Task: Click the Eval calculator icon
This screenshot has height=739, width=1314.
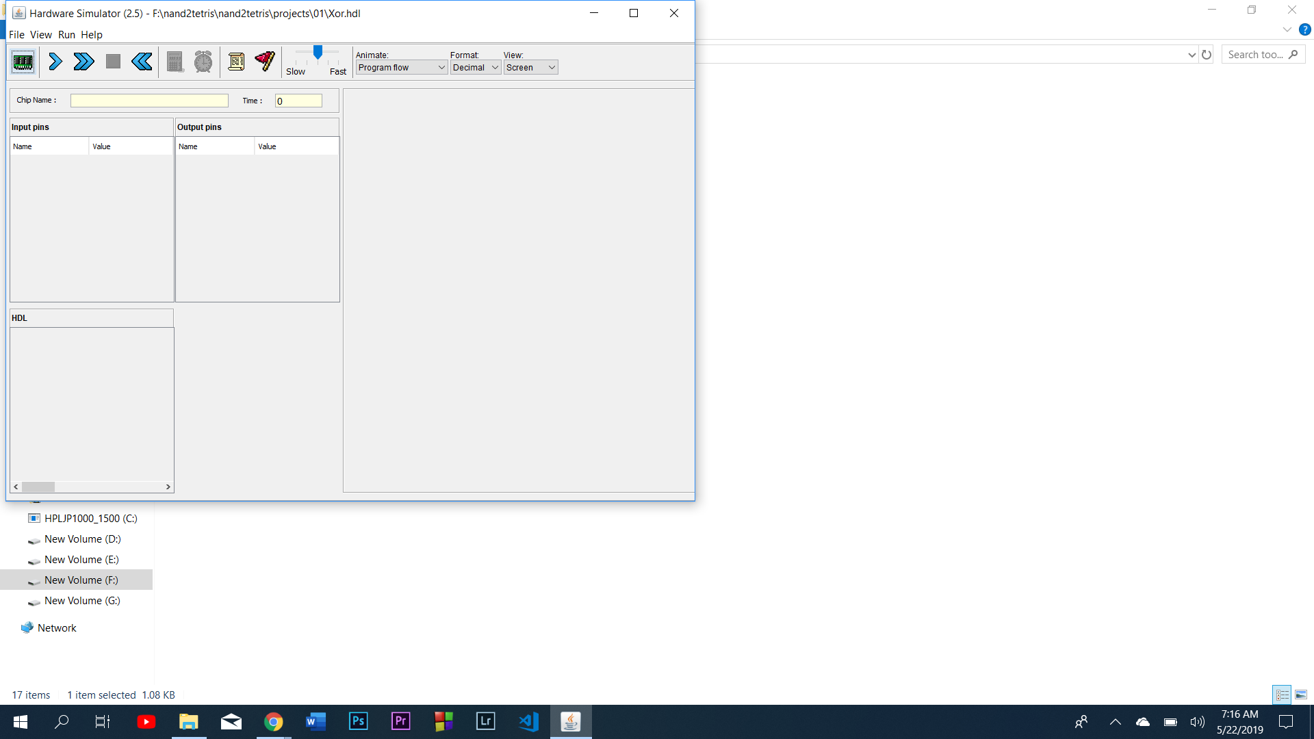Action: click(x=175, y=62)
